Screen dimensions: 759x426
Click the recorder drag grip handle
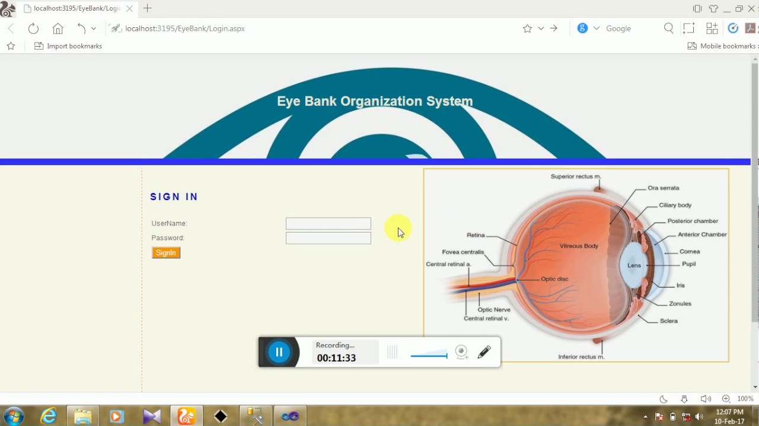(392, 352)
